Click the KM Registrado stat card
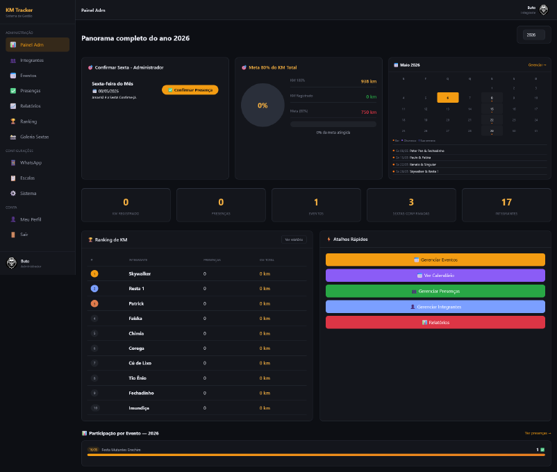The height and width of the screenshot is (472, 557). (126, 205)
